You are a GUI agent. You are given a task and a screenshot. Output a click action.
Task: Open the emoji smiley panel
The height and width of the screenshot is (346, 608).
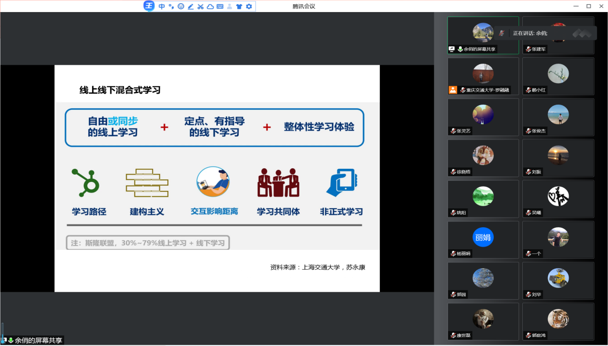click(x=181, y=6)
